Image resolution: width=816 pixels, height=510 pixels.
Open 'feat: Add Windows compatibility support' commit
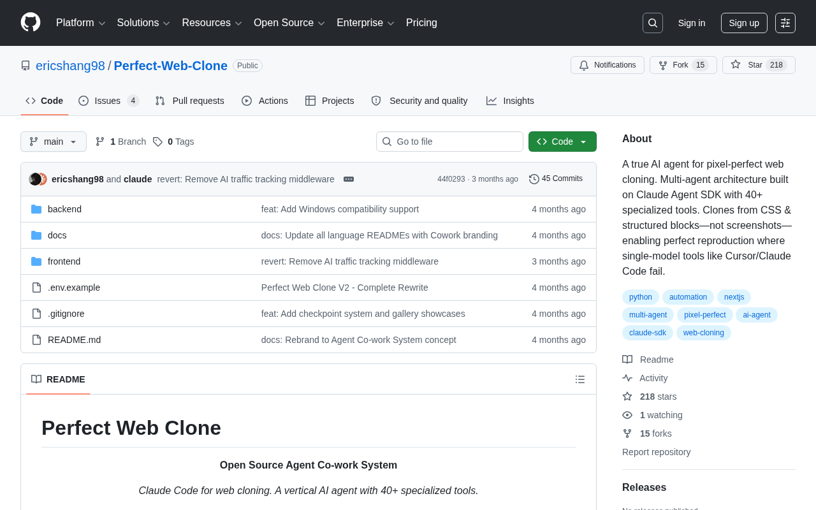tap(340, 209)
